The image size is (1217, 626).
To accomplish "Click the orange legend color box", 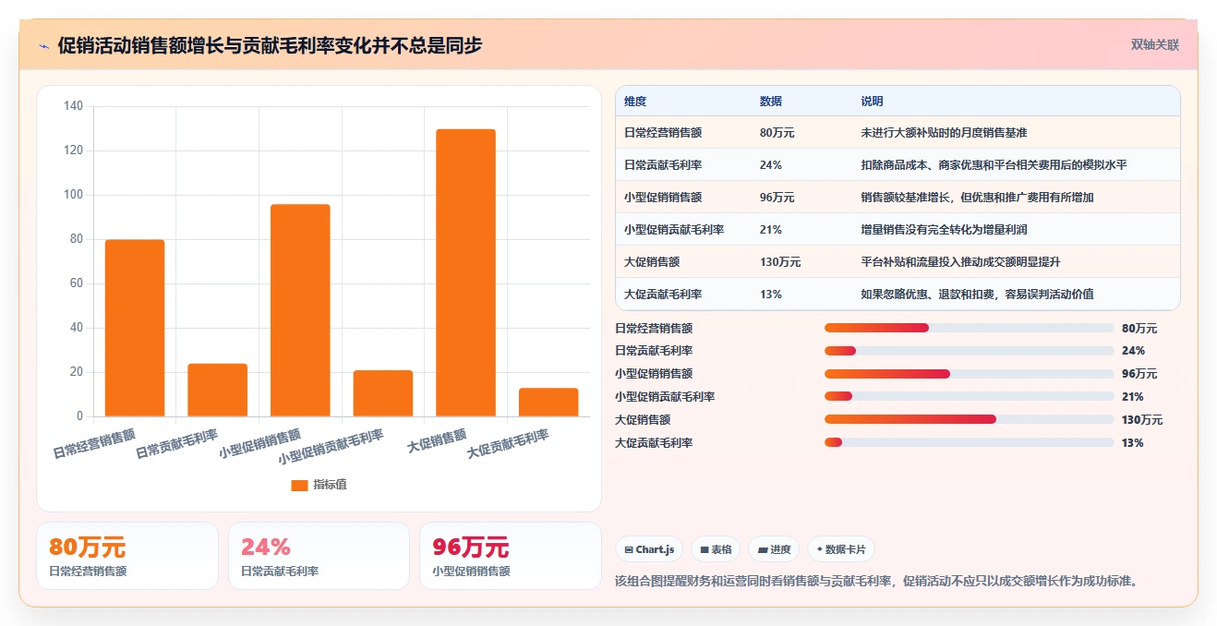I will point(299,485).
